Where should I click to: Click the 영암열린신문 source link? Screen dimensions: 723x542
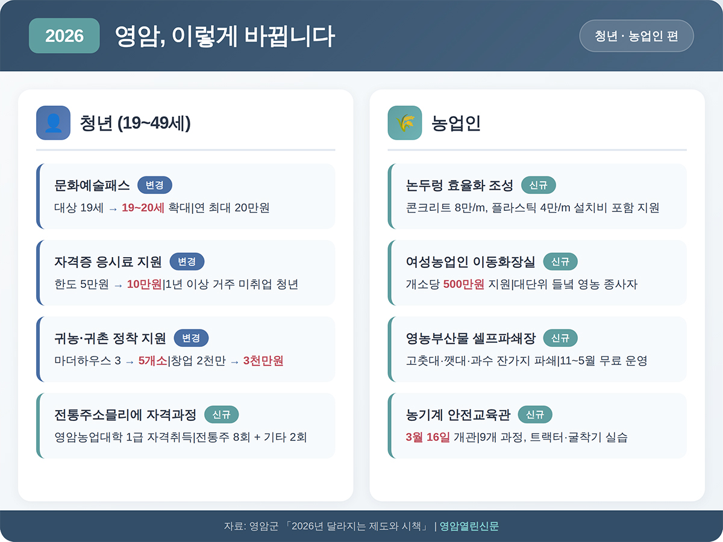[x=469, y=526]
